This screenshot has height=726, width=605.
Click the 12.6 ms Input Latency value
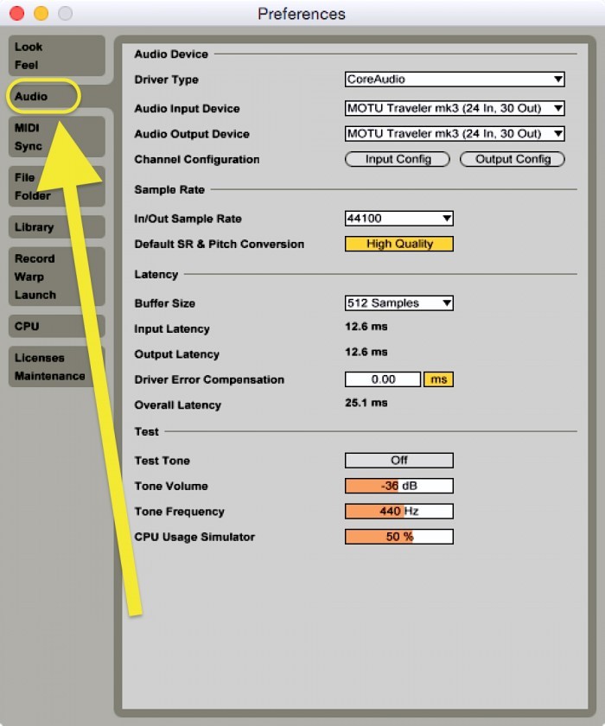366,327
